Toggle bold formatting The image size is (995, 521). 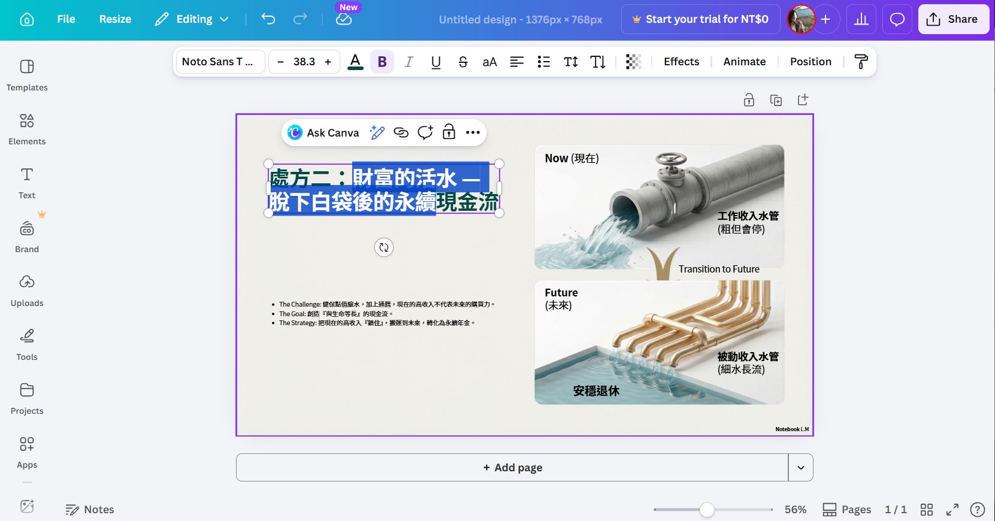[382, 62]
